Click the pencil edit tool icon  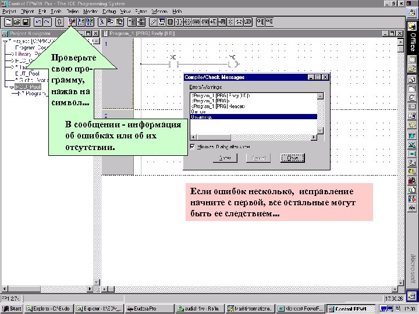[153, 22]
